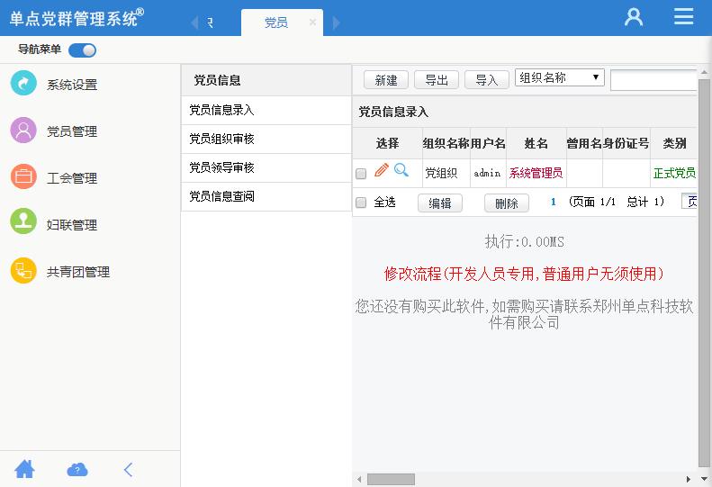Check the admin row checkbox
712x487 pixels.
[361, 174]
